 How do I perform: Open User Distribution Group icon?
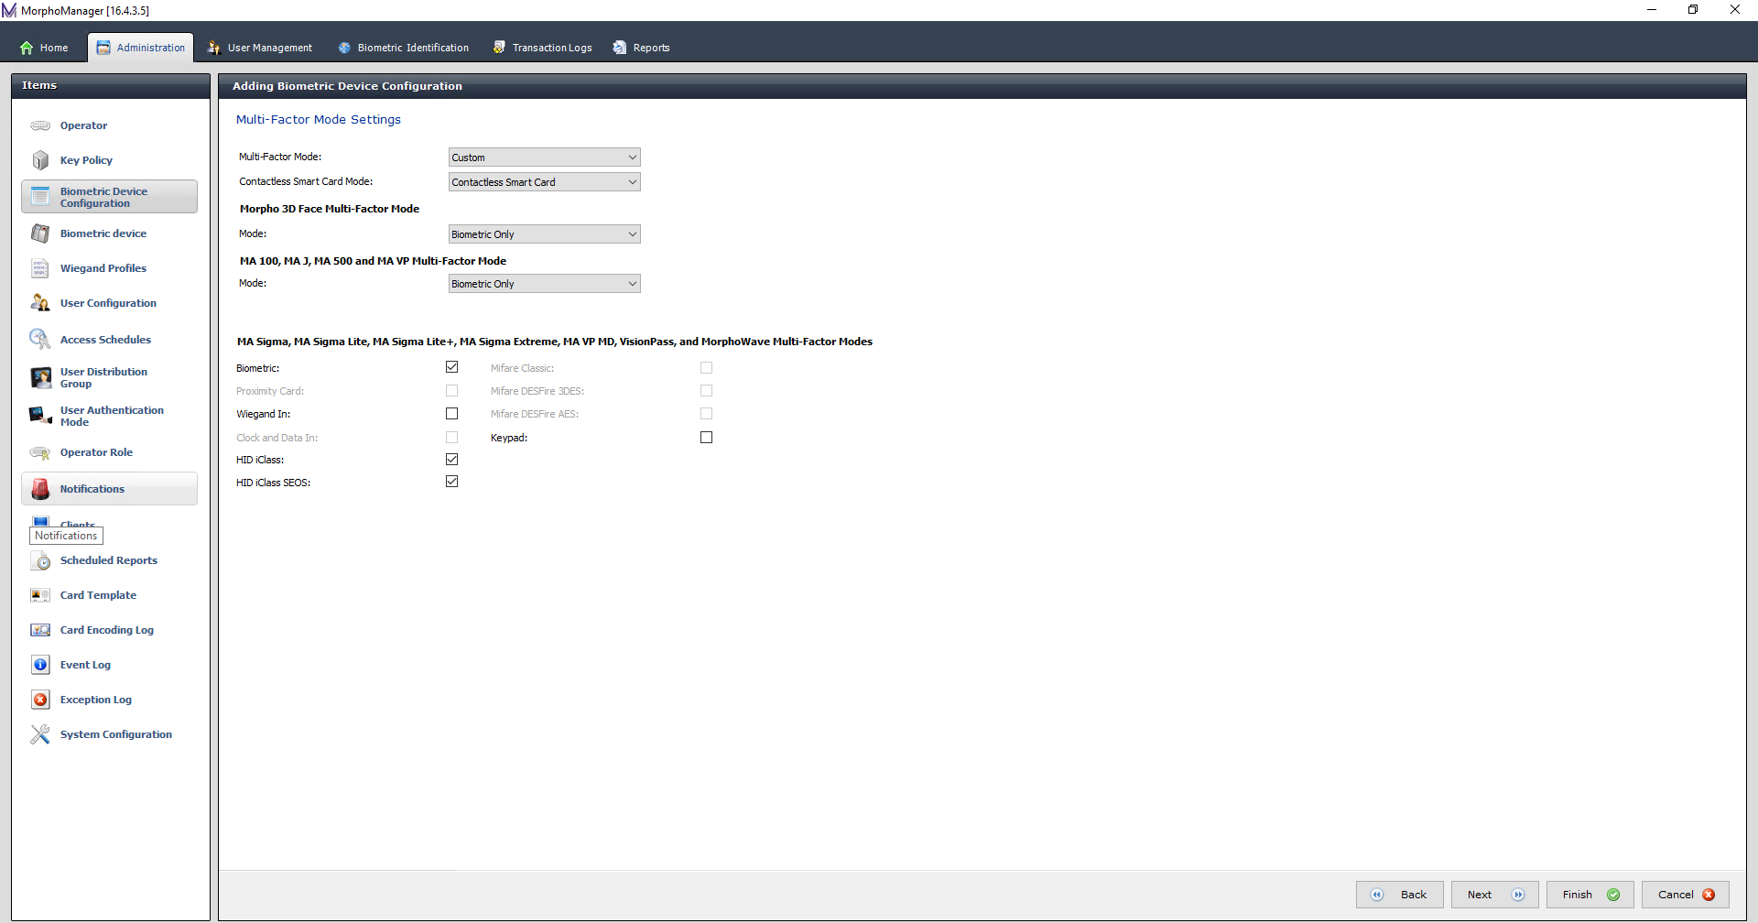coord(40,378)
